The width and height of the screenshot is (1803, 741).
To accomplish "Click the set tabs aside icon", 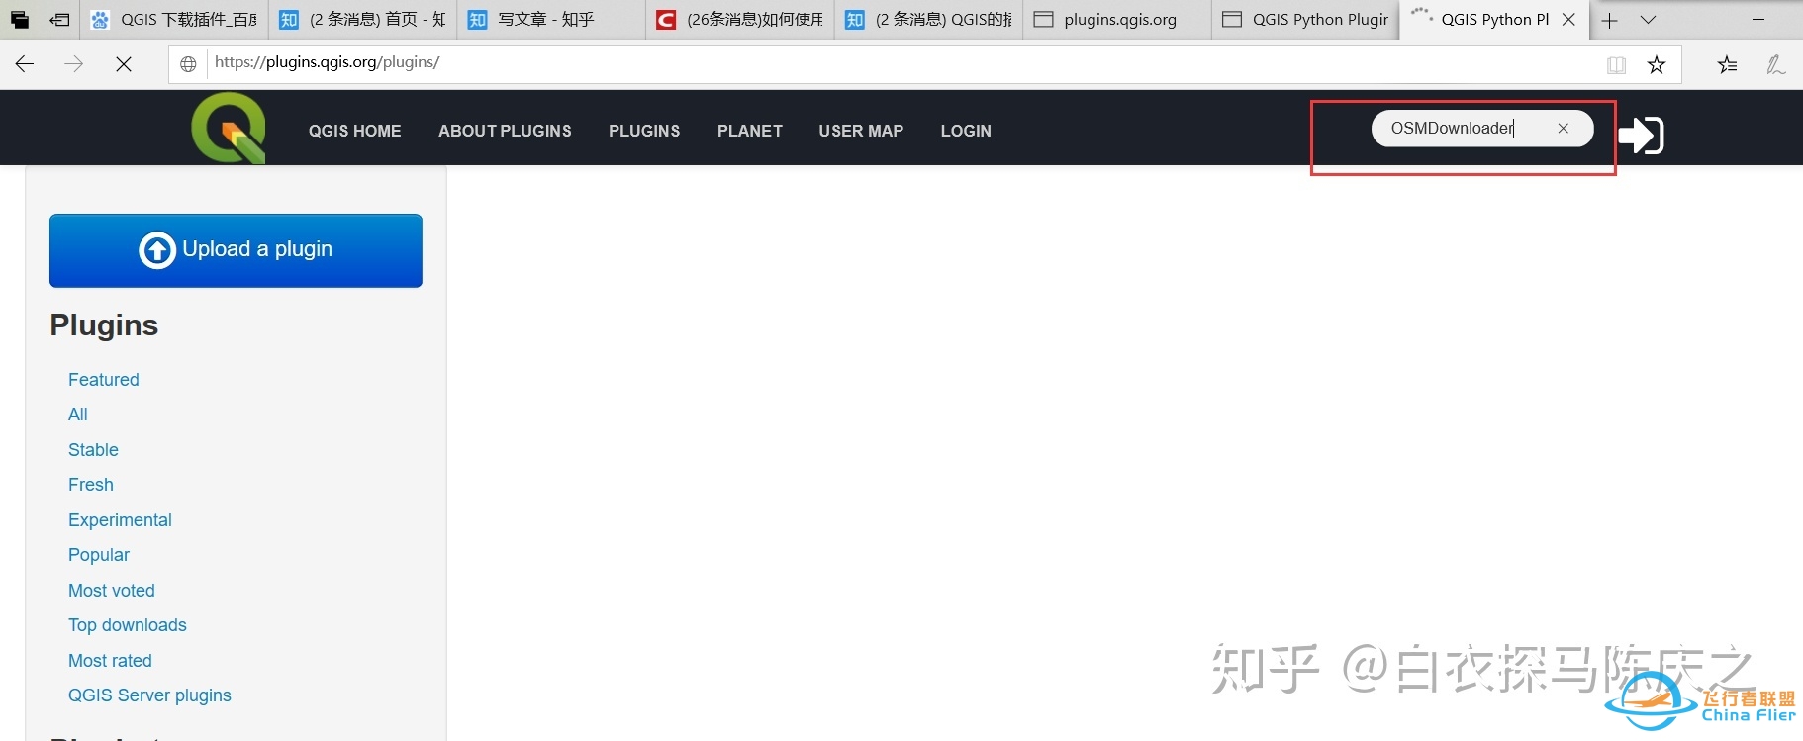I will point(59,19).
